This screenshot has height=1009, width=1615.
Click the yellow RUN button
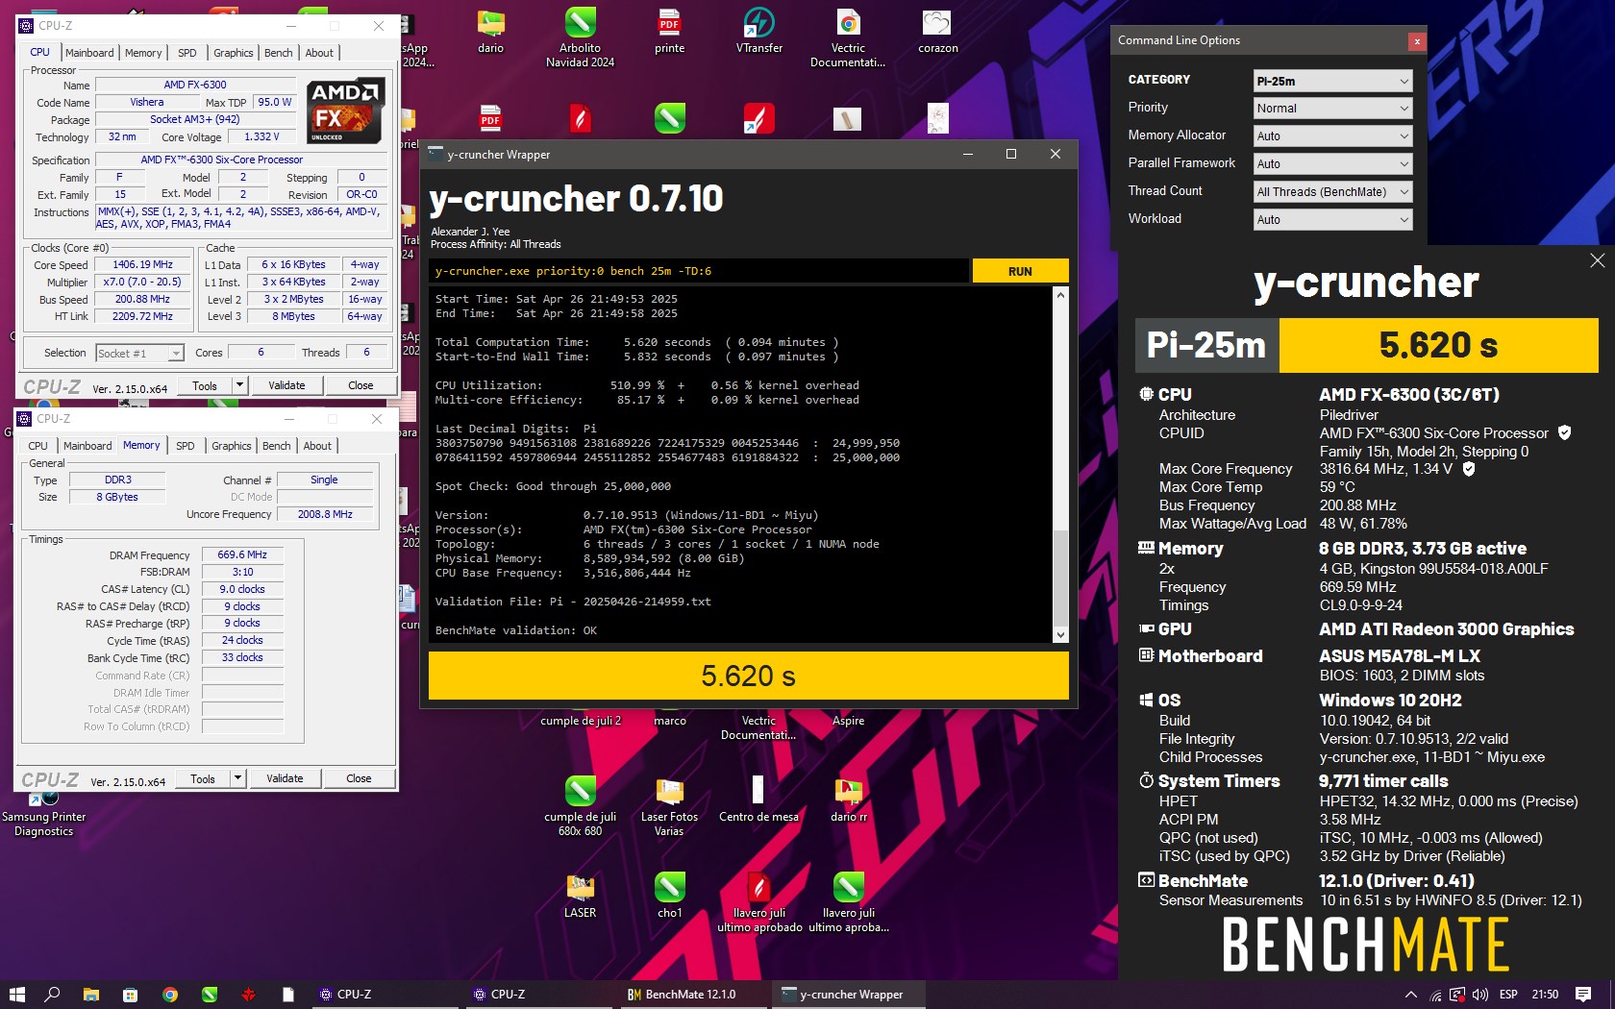coord(1020,272)
